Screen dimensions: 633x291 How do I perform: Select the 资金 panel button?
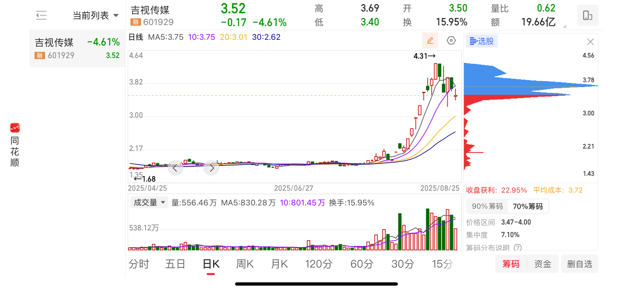pos(542,264)
